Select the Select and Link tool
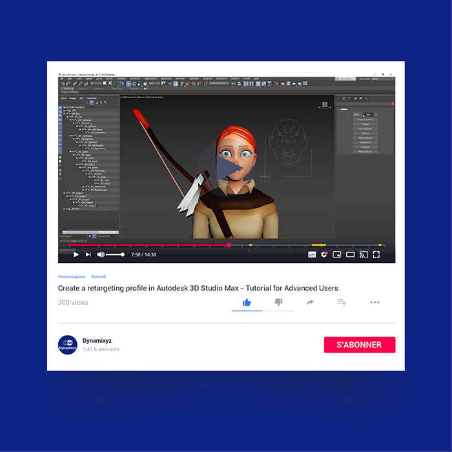452x452 pixels. (x=75, y=83)
